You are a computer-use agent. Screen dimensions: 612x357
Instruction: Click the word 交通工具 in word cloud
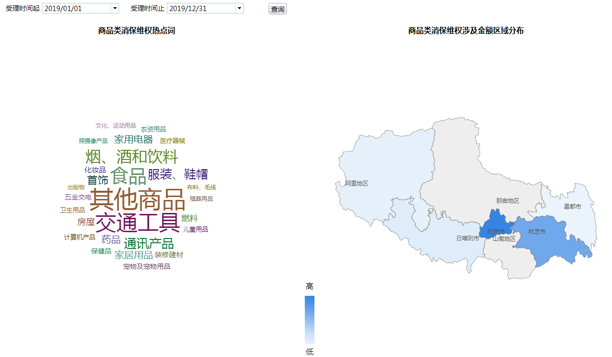pyautogui.click(x=137, y=223)
